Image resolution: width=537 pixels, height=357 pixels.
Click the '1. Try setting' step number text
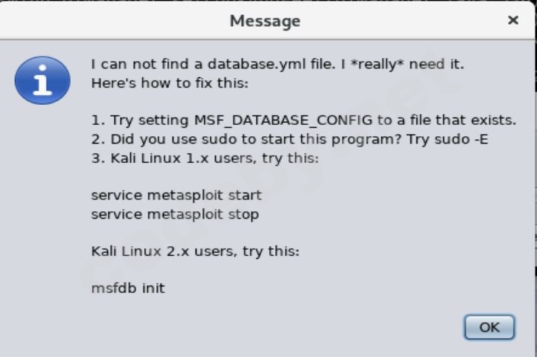click(x=134, y=120)
